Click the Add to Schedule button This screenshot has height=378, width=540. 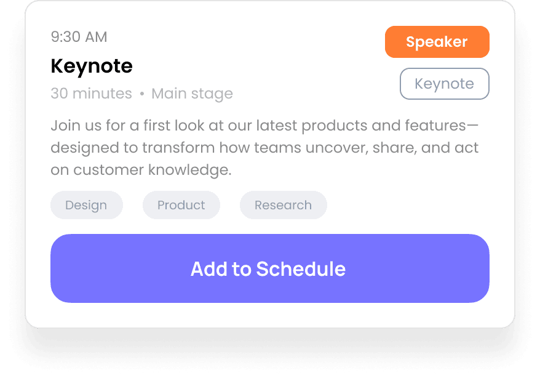pyautogui.click(x=269, y=268)
